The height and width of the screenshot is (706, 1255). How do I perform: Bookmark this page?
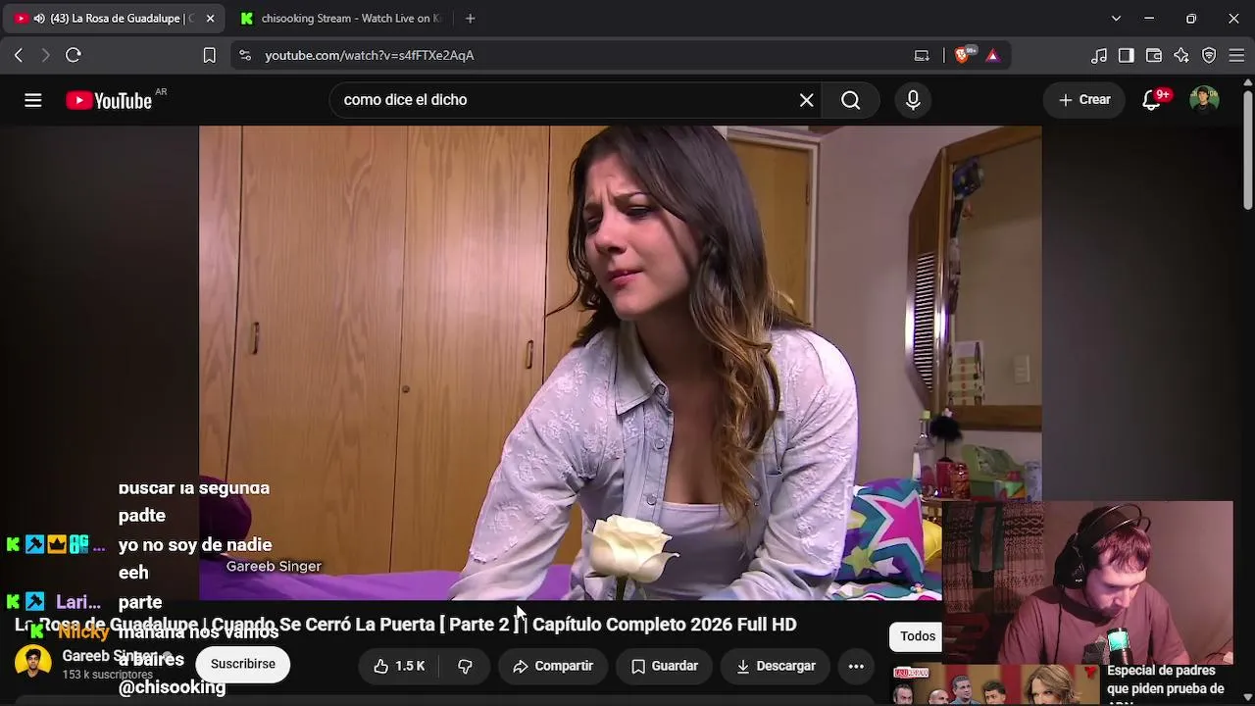(x=209, y=55)
